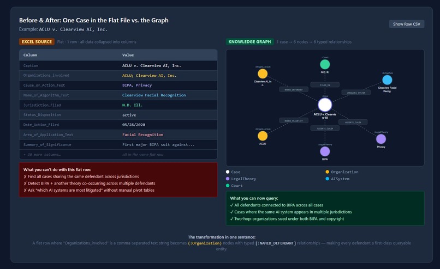Image resolution: width=440 pixels, height=269 pixels.
Task: Click the INVOLVES_SYSTEM relationship label
Action: [356, 93]
